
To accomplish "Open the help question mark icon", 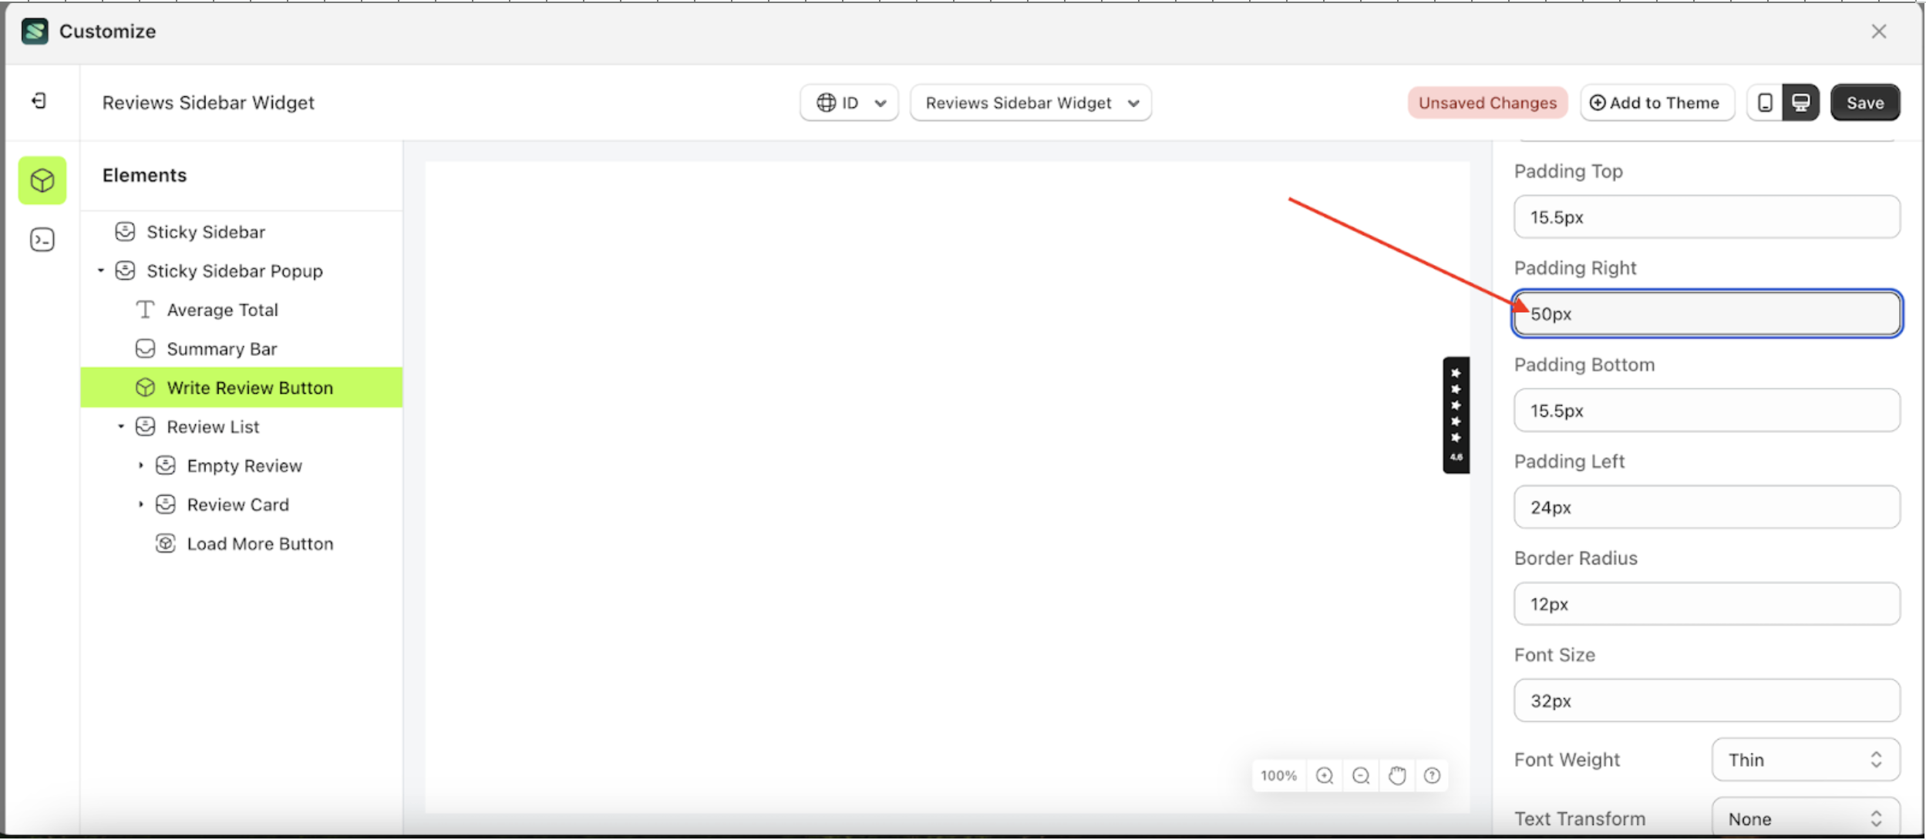I will click(1433, 775).
